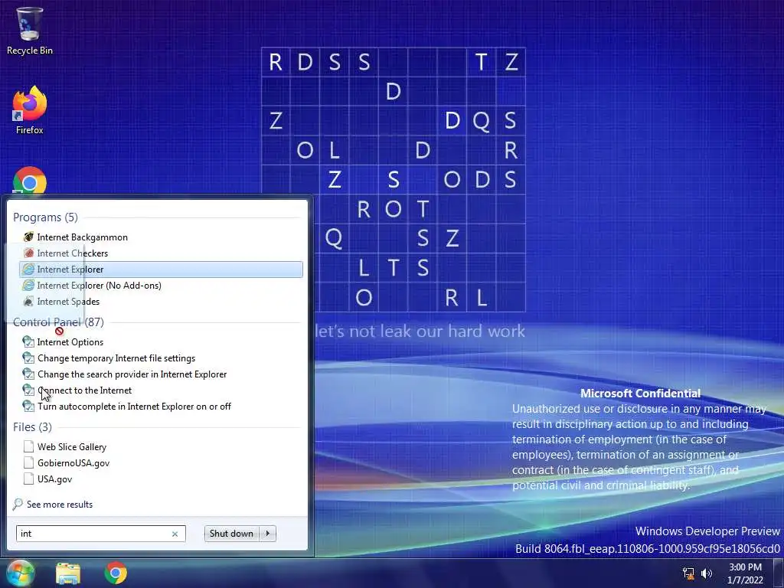
Task: Open Chrome from the taskbar
Action: (116, 573)
